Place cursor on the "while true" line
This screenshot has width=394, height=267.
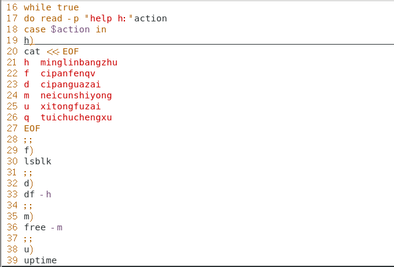[51, 7]
